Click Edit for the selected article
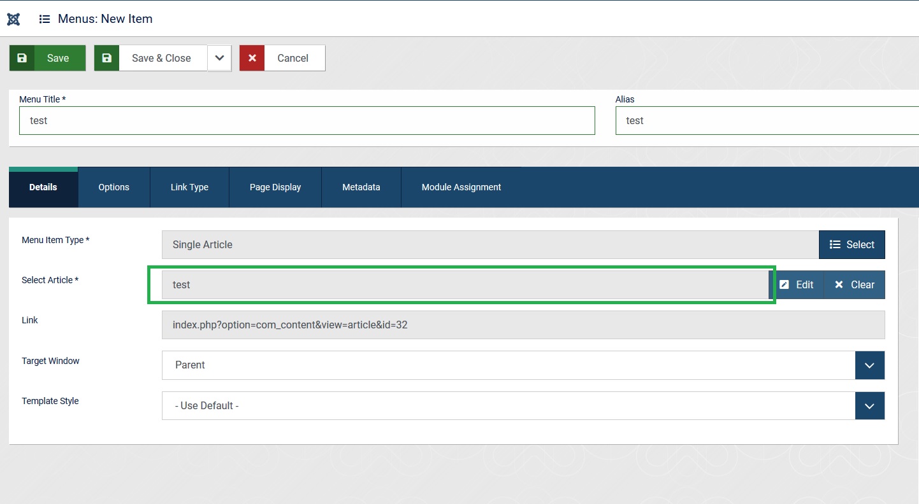The height and width of the screenshot is (504, 919). pyautogui.click(x=797, y=284)
